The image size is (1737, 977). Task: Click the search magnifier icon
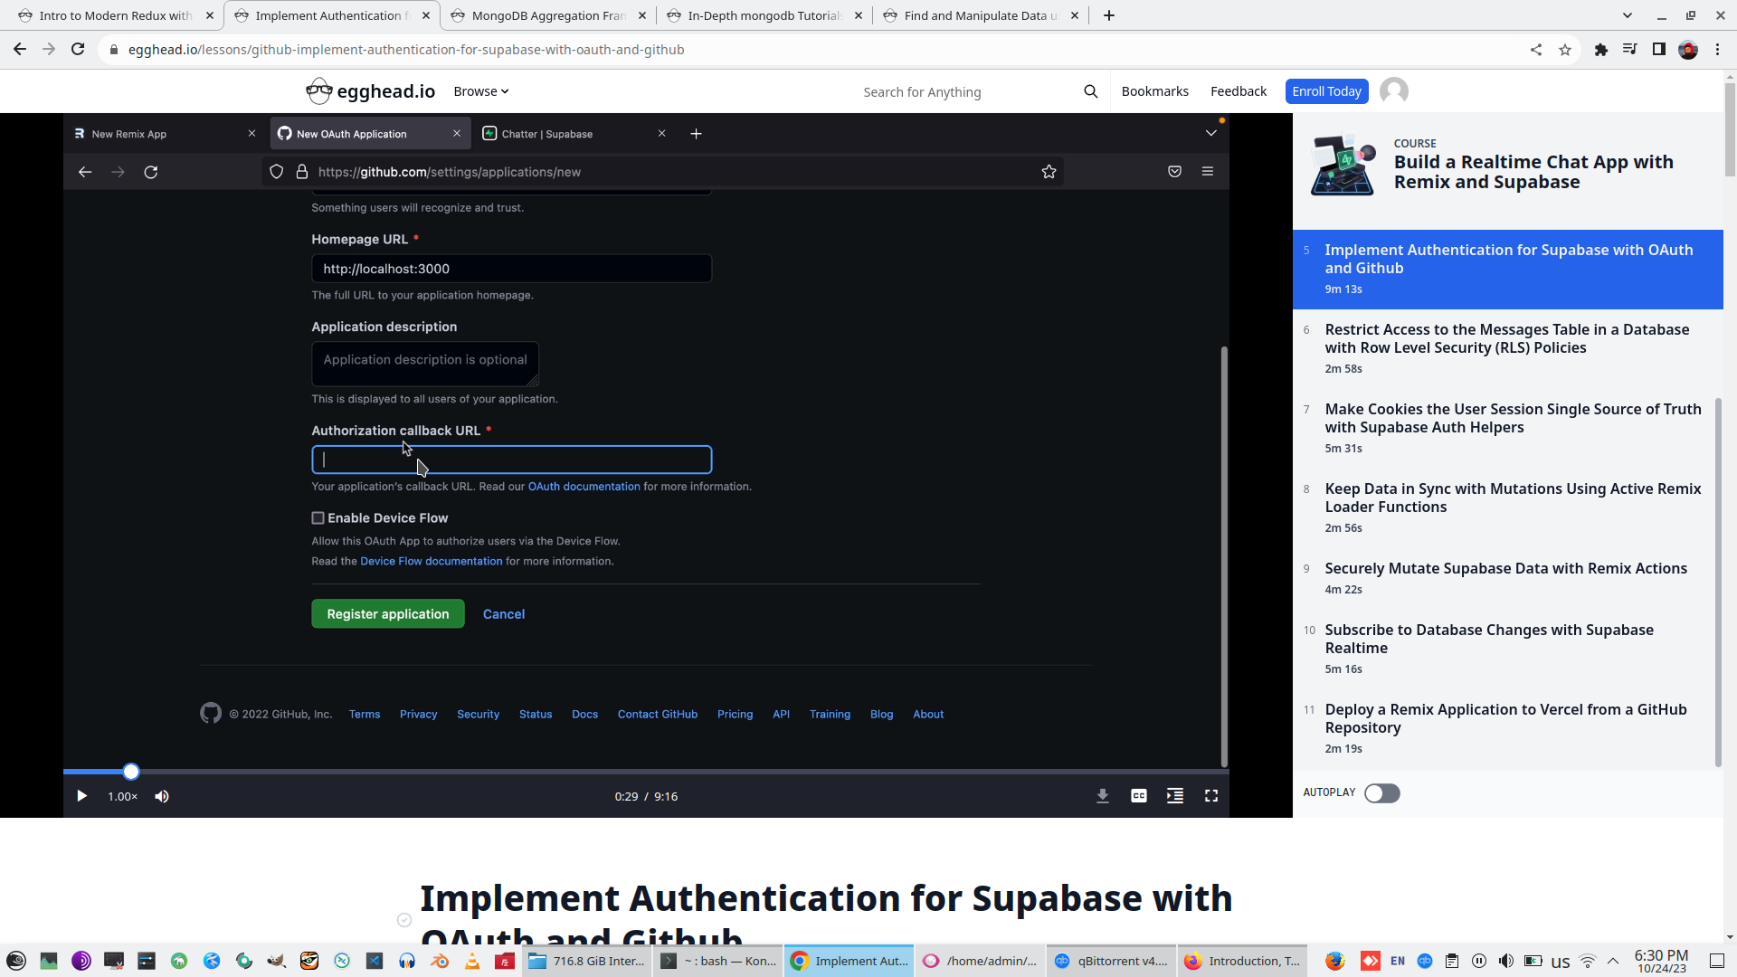(x=1090, y=91)
